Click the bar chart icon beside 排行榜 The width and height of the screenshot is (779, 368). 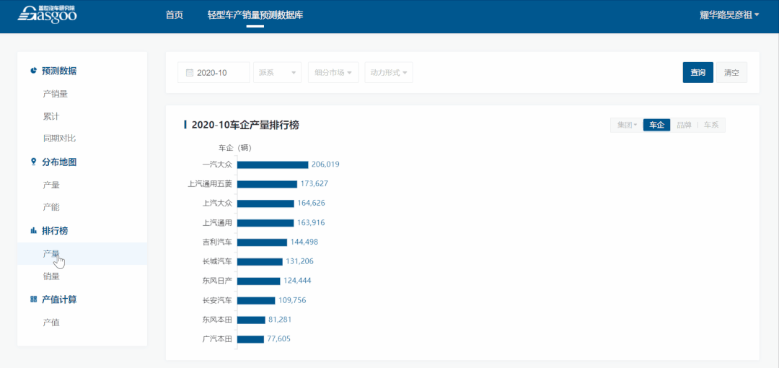point(34,230)
